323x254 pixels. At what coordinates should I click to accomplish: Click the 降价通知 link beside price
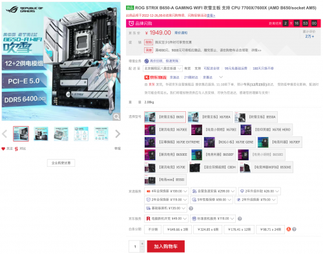[x=181, y=33]
